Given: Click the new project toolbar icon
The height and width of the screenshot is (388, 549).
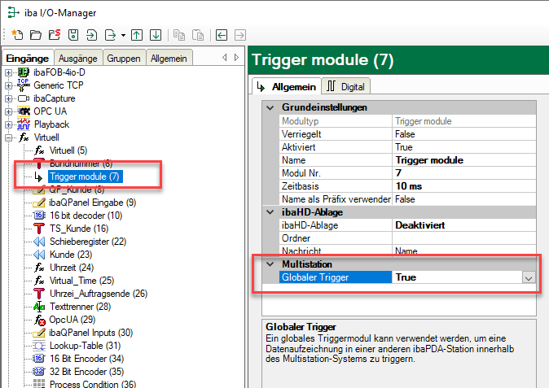Looking at the screenshot, I should 17,35.
